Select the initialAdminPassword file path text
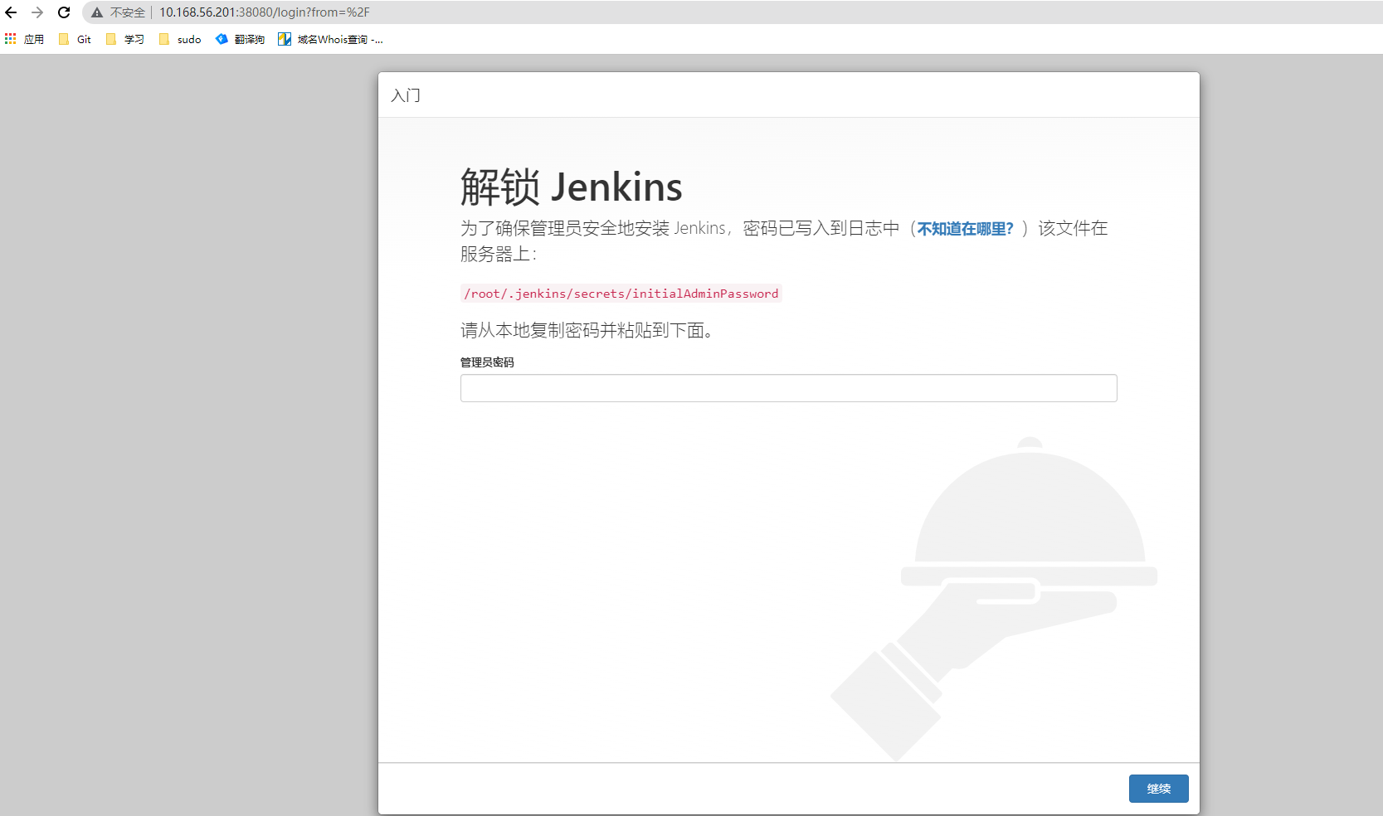This screenshot has width=1383, height=816. tap(621, 294)
